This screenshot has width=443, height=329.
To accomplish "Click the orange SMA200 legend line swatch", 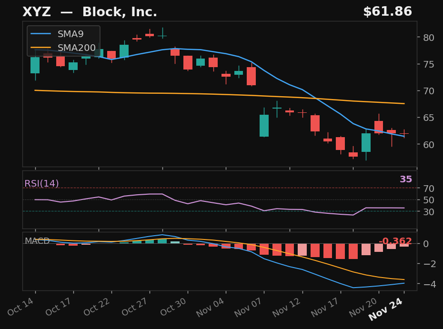I will tap(40, 48).
